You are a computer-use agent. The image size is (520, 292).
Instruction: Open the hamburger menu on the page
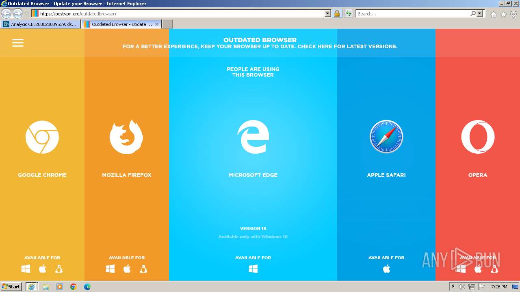18,43
